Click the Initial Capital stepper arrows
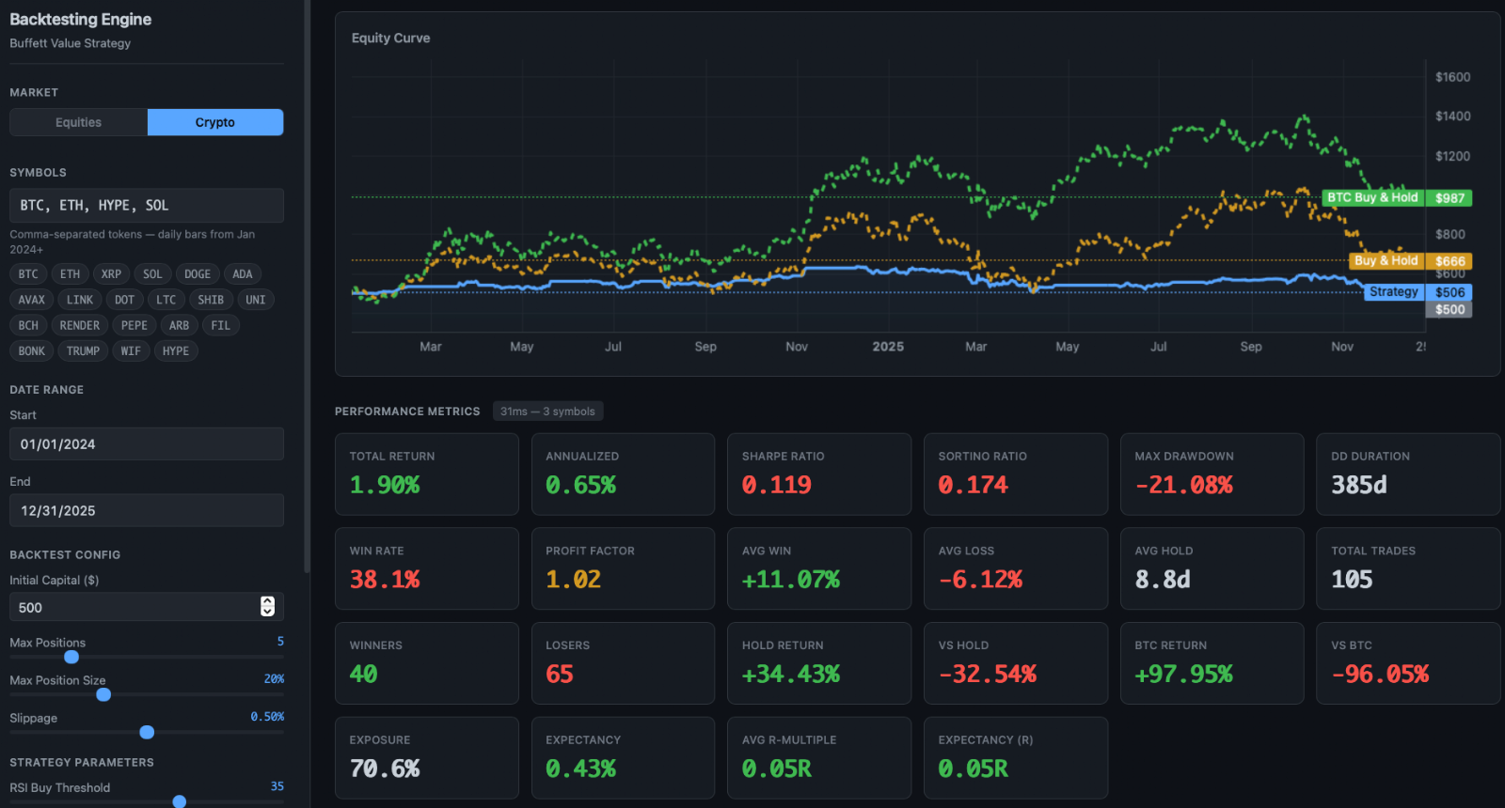 coord(267,607)
